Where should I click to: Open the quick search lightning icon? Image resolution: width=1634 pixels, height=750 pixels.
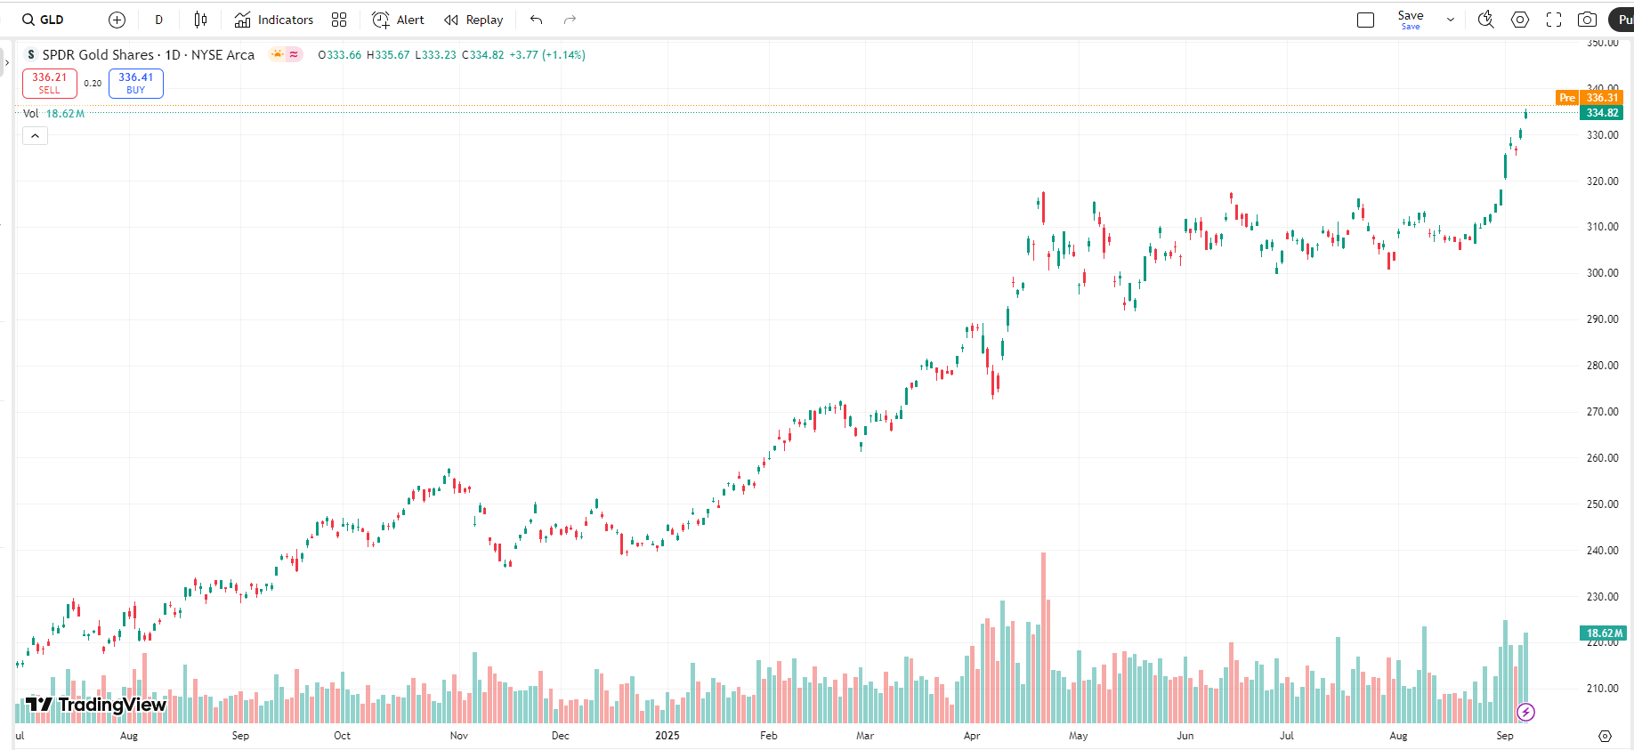coord(1485,20)
